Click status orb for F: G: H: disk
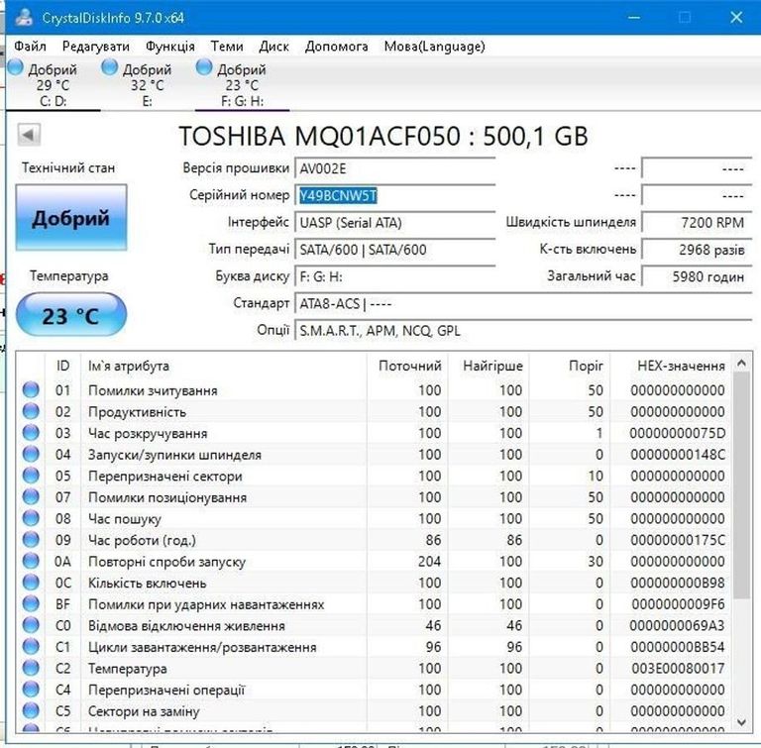Viewport: 761px width, 748px height. [204, 67]
